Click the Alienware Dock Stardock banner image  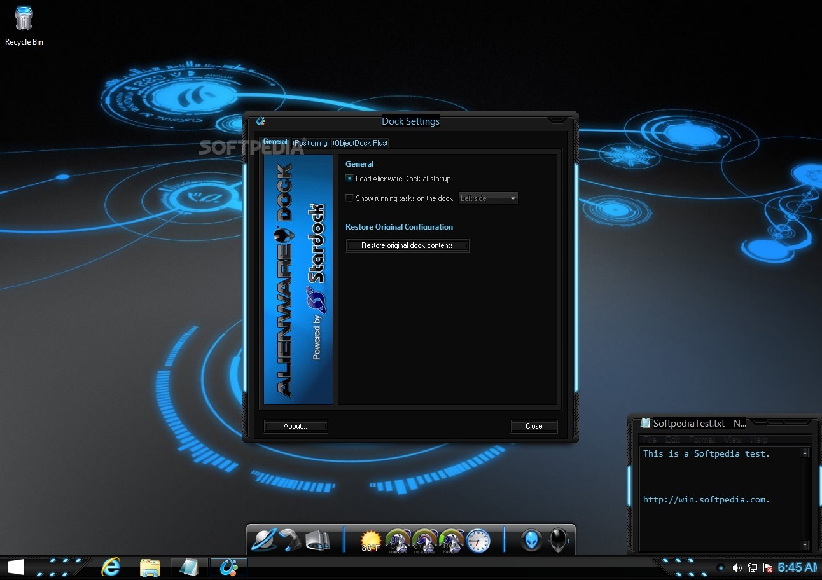point(298,279)
